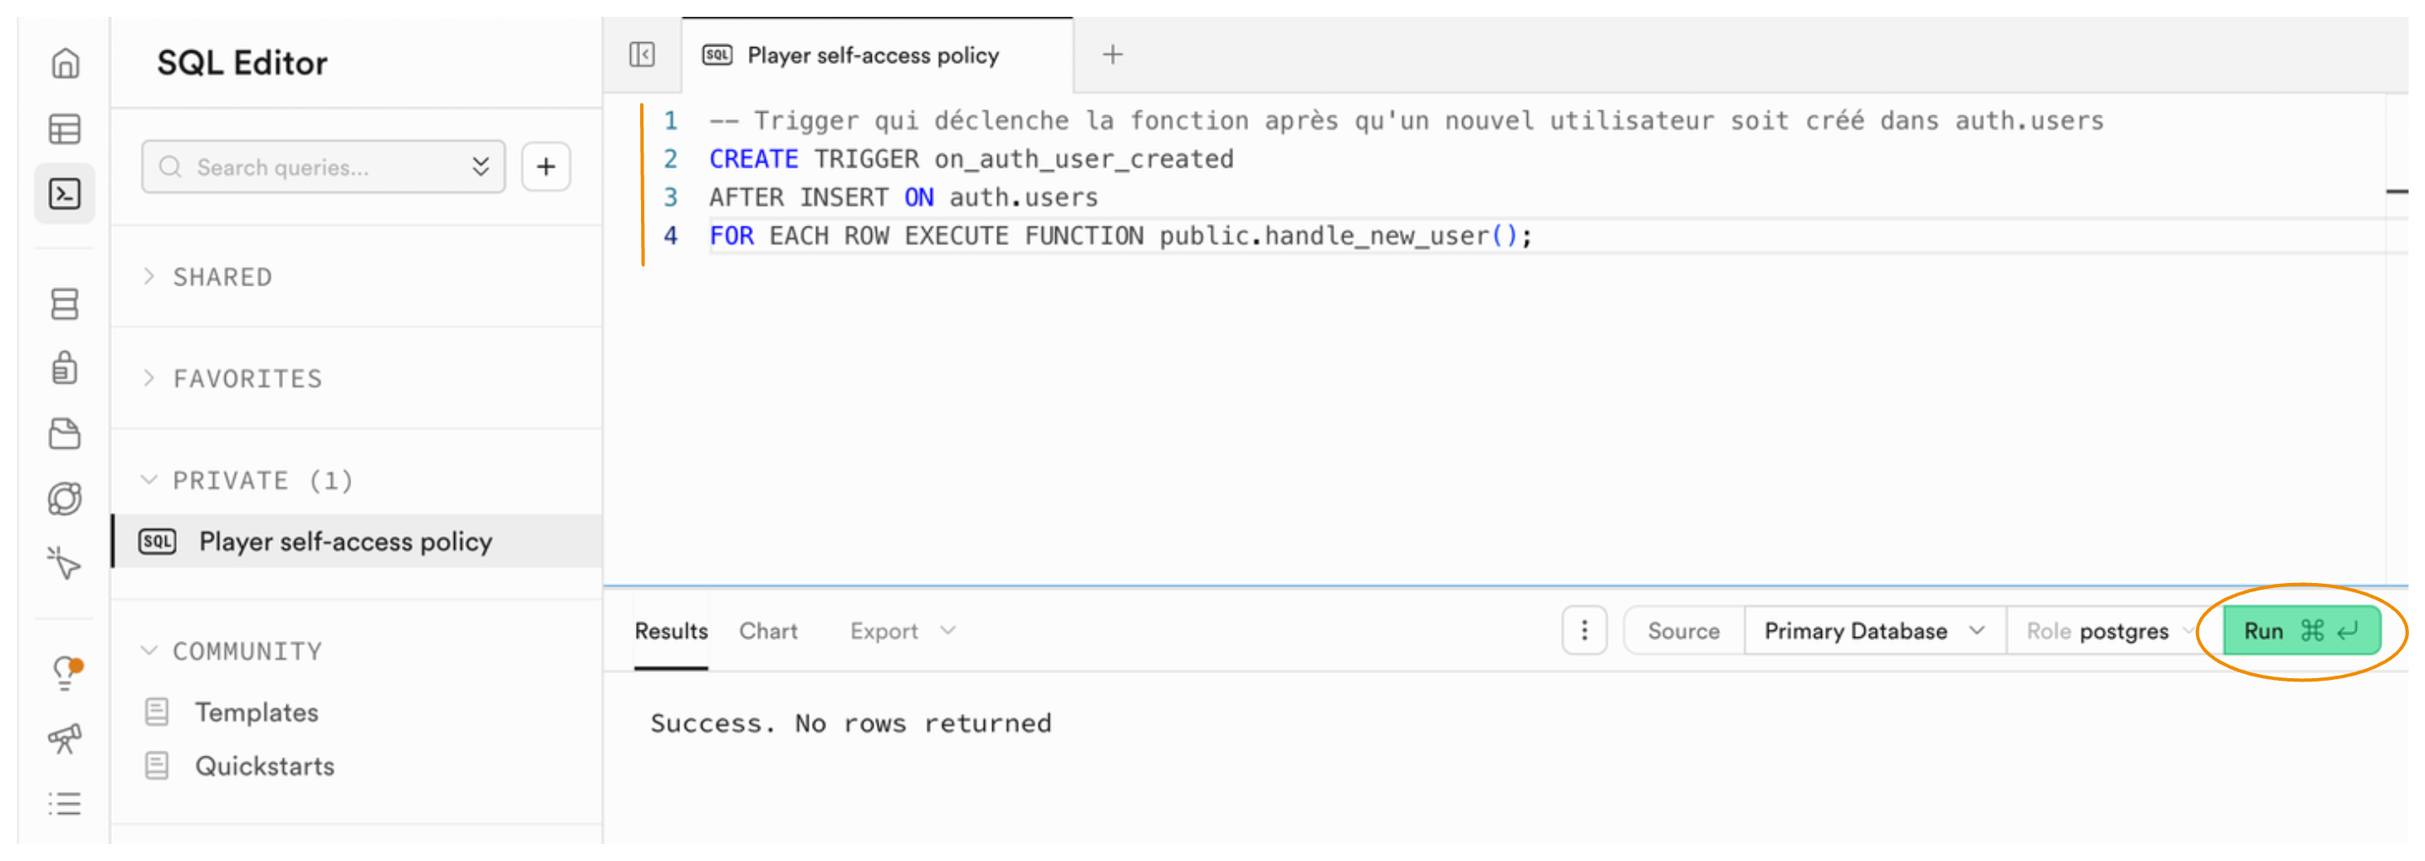The width and height of the screenshot is (2425, 861).
Task: Expand the FAVORITES section
Action: pos(247,379)
